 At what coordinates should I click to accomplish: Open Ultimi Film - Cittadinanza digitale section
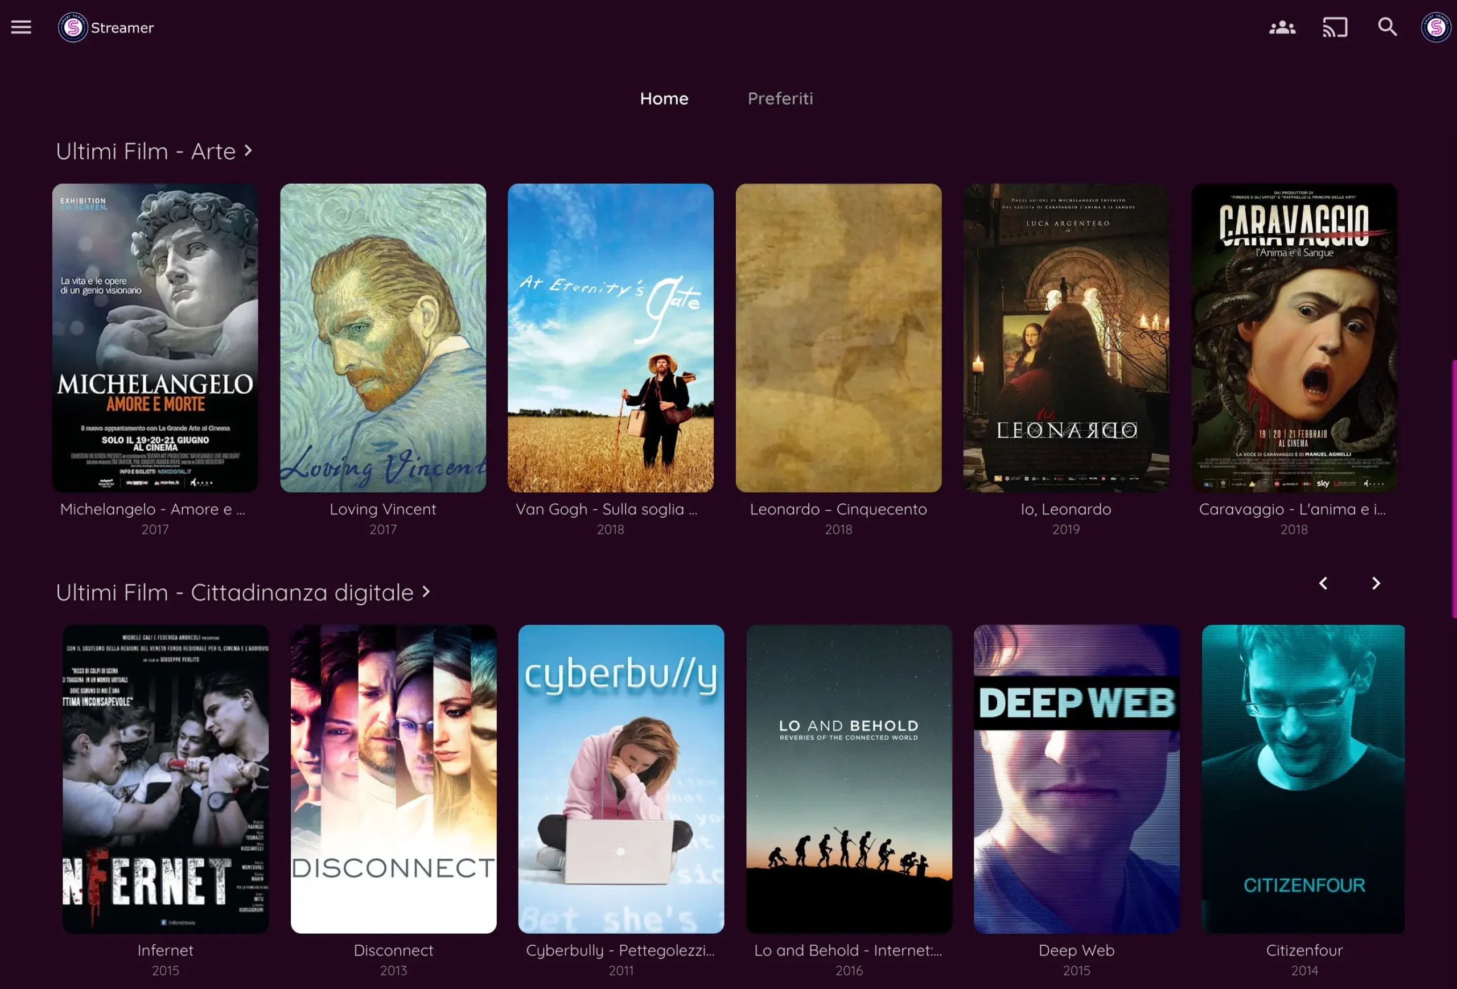pos(243,592)
